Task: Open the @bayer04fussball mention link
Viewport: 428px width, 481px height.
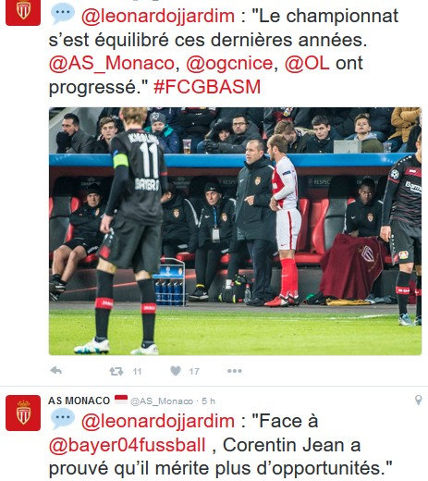Action: pyautogui.click(x=128, y=446)
